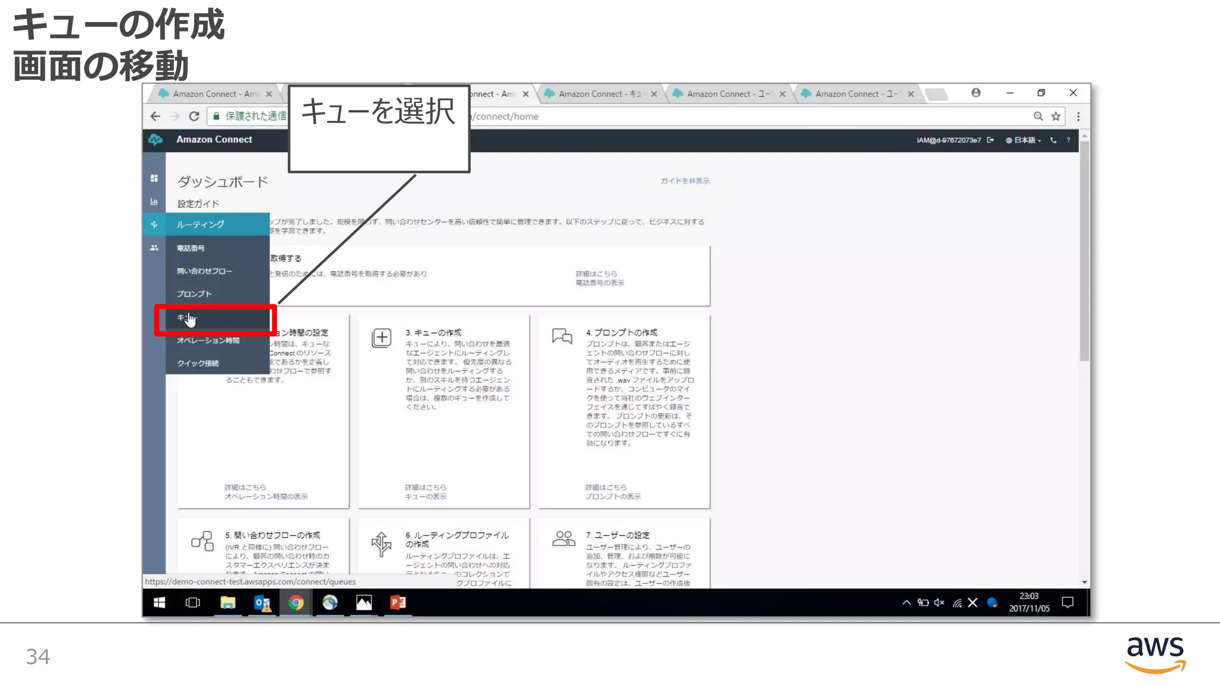Open Photos app from taskbar
The width and height of the screenshot is (1220, 686).
pyautogui.click(x=364, y=603)
